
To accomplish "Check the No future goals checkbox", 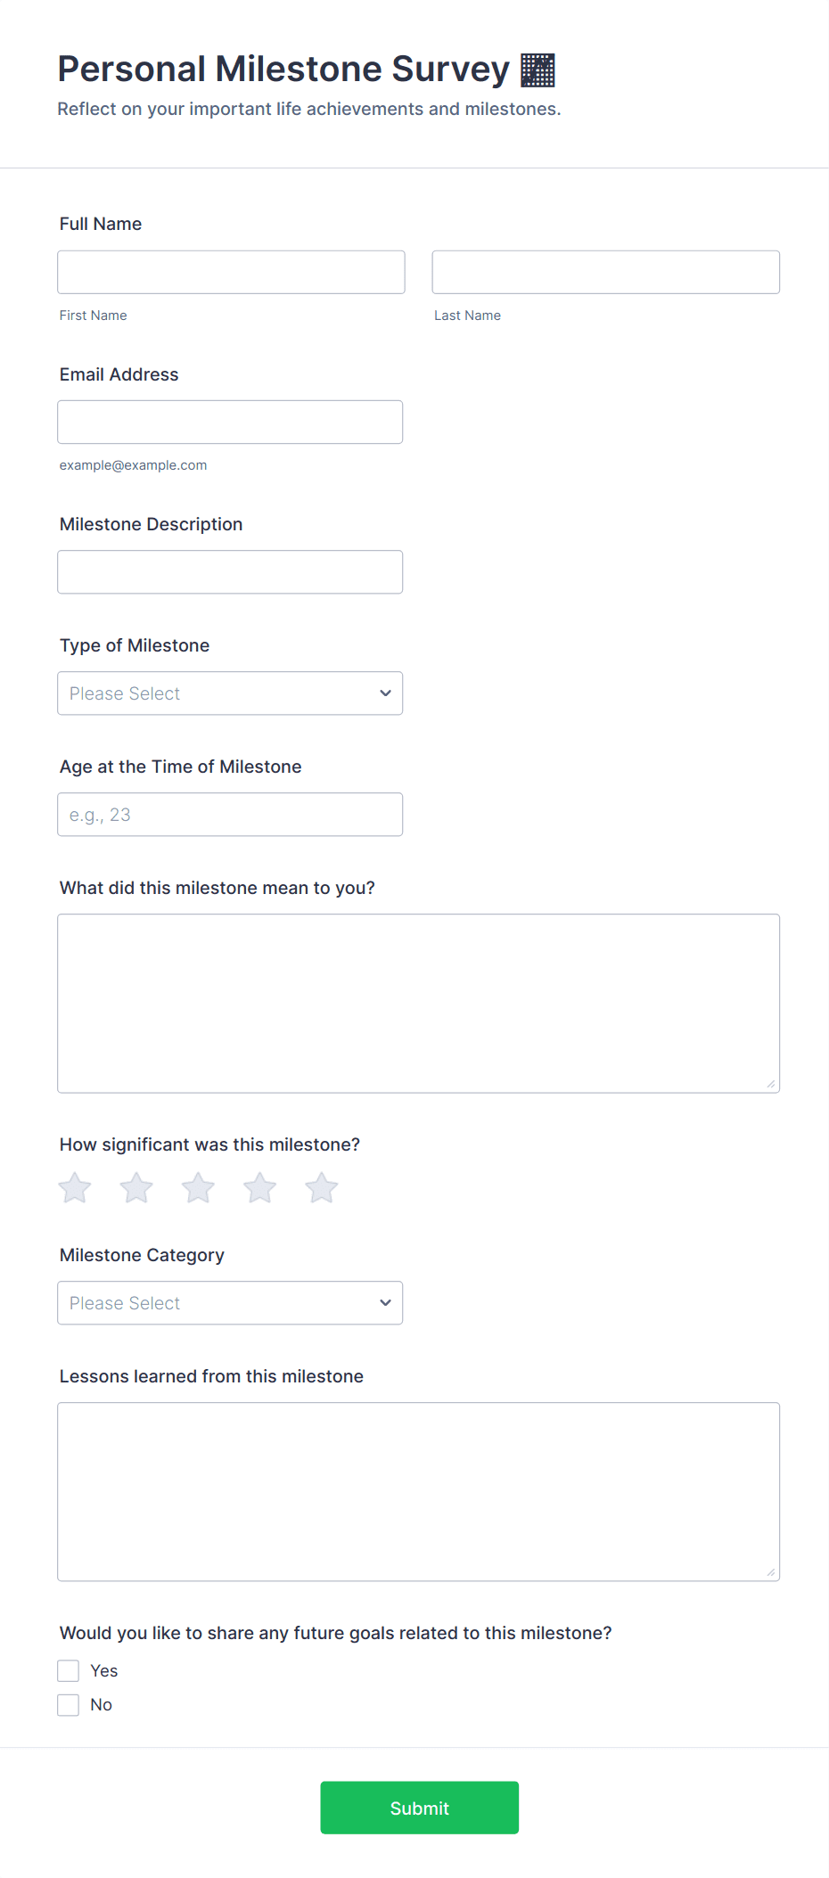I will pos(69,1704).
